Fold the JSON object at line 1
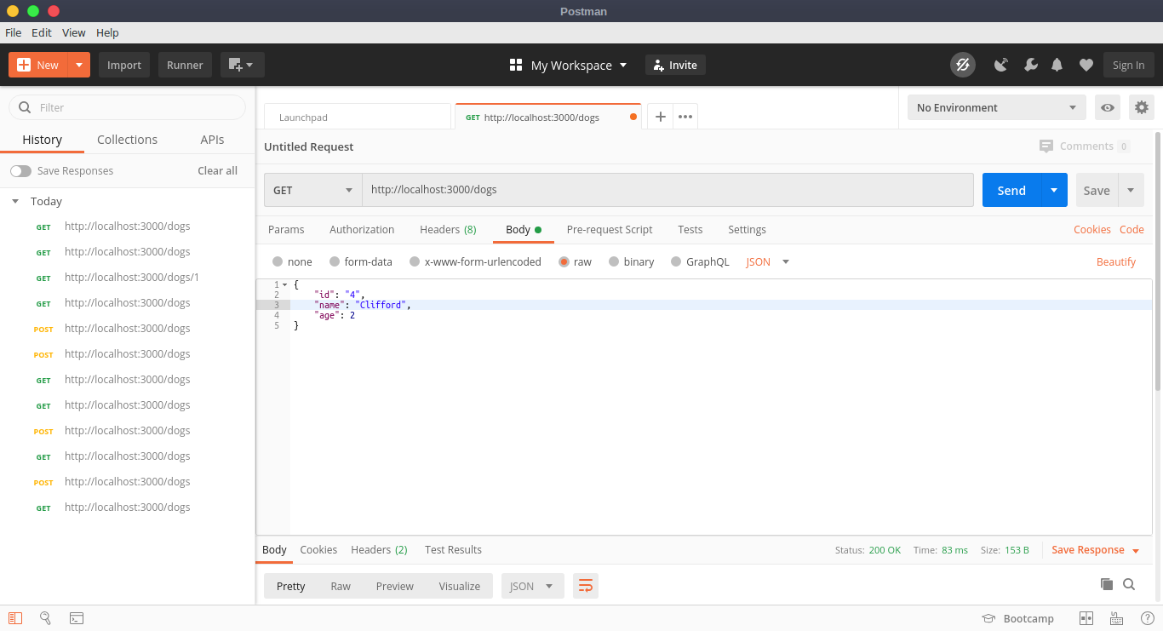This screenshot has width=1163, height=631. (x=285, y=284)
